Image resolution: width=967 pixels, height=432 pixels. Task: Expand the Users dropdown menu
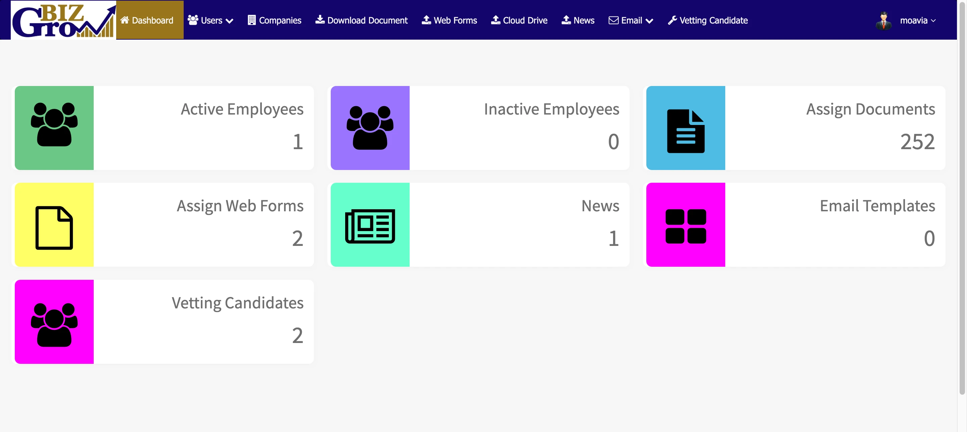pyautogui.click(x=210, y=21)
